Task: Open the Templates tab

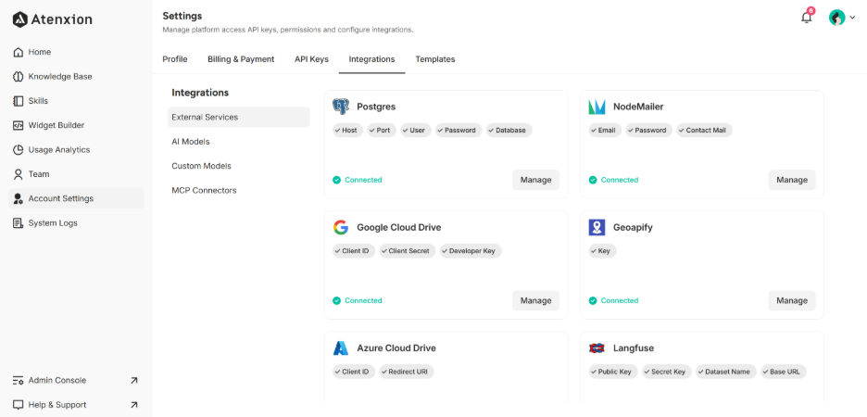Action: point(435,59)
